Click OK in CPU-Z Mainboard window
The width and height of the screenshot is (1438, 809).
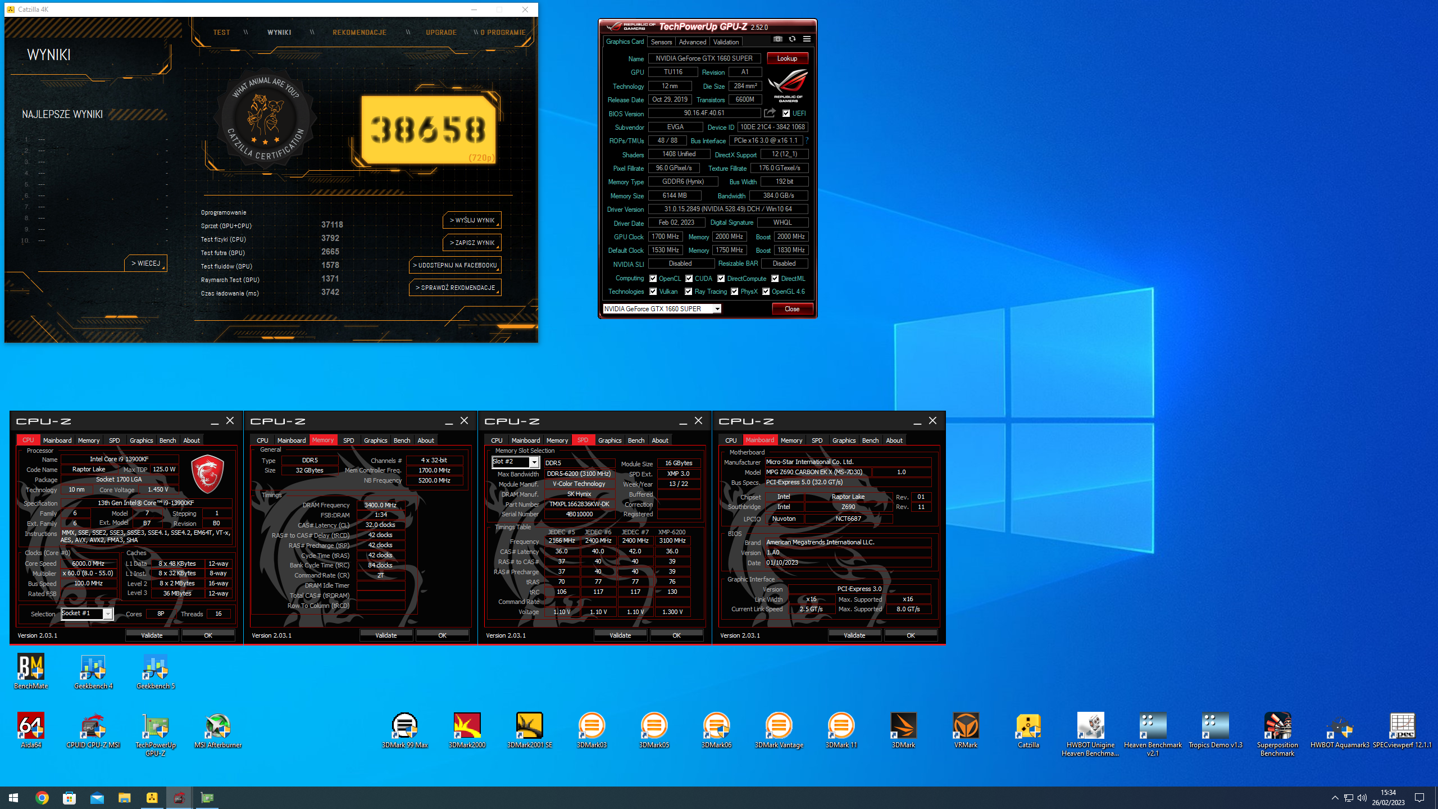pyautogui.click(x=911, y=635)
